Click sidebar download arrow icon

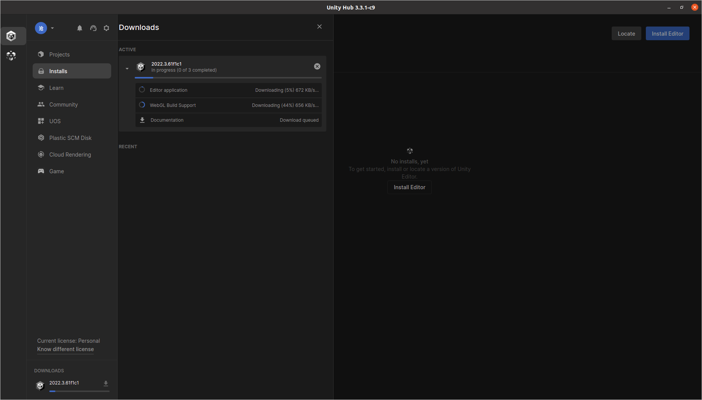coord(106,383)
